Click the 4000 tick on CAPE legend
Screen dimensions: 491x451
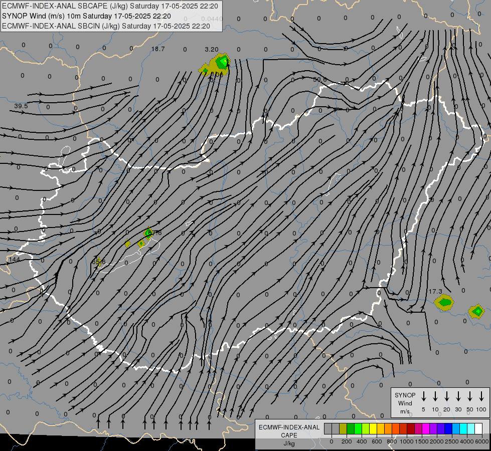(466, 441)
